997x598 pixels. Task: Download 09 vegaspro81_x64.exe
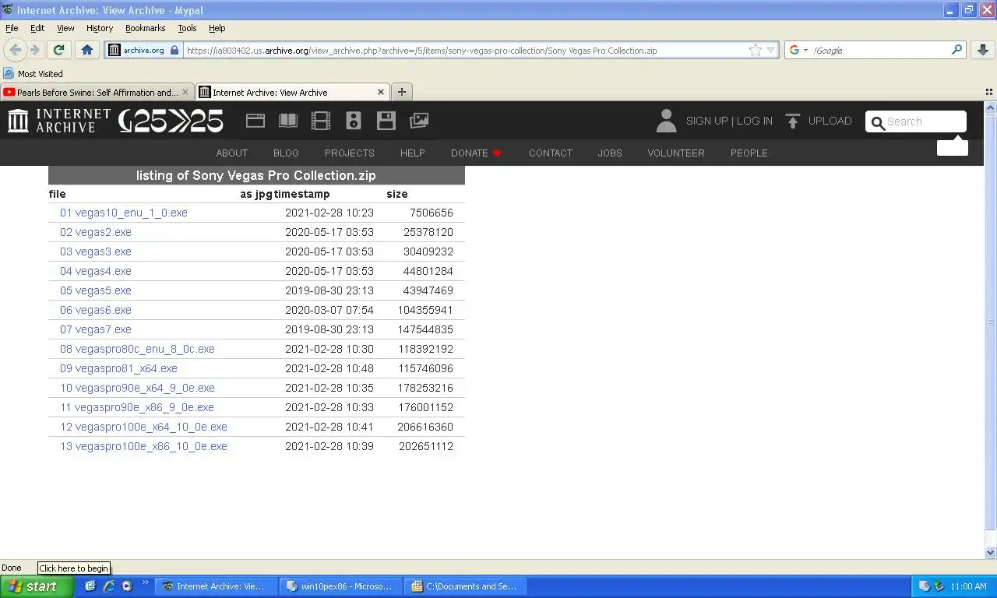[118, 368]
